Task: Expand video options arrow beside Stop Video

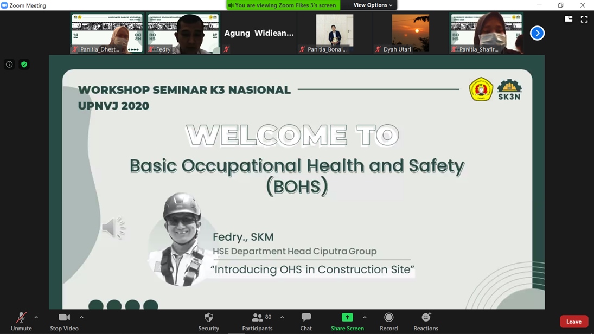Action: (x=81, y=317)
